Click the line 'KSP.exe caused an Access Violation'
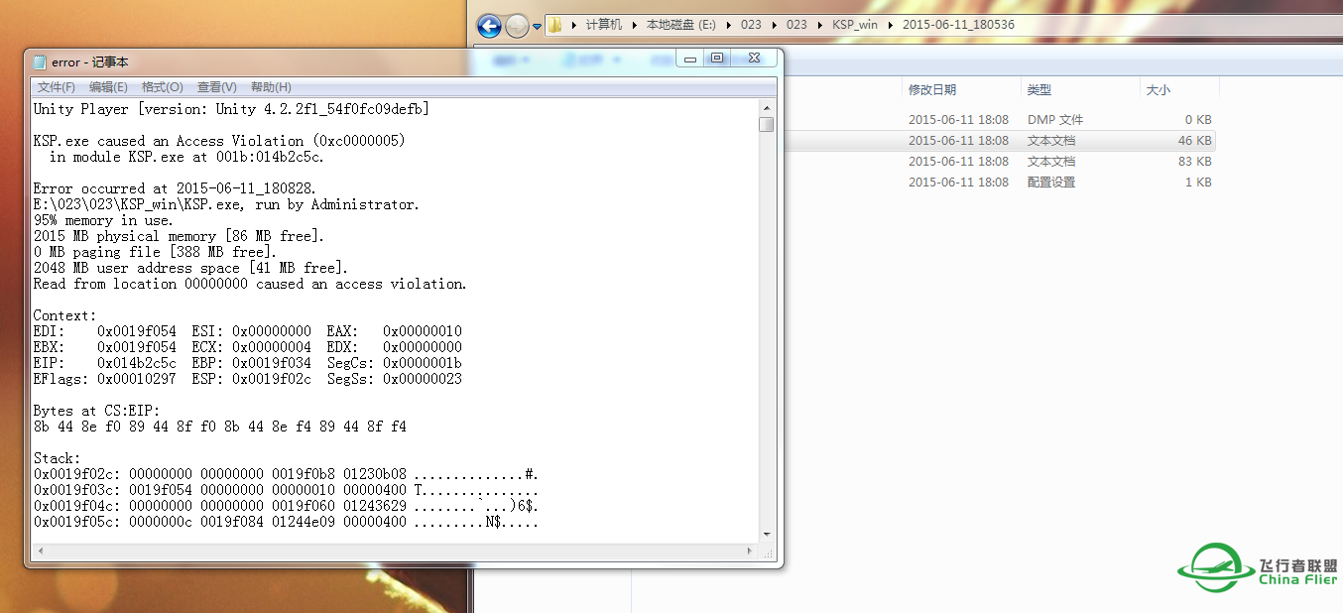1343x613 pixels. click(219, 141)
